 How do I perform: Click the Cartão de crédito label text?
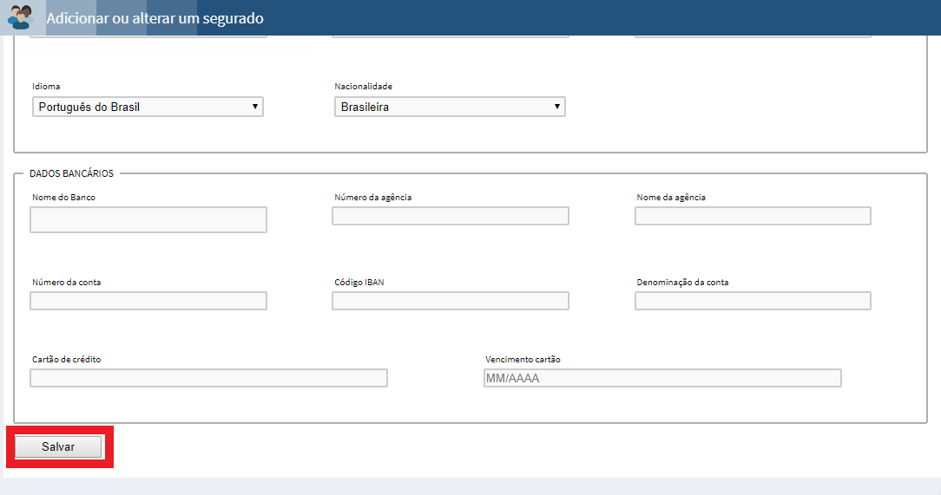tap(67, 360)
